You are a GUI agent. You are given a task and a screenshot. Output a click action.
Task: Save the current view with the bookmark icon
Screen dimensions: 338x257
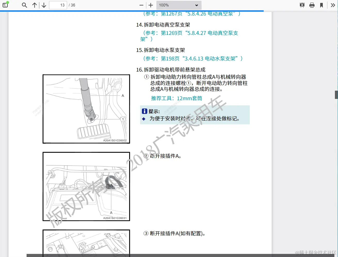click(322, 5)
